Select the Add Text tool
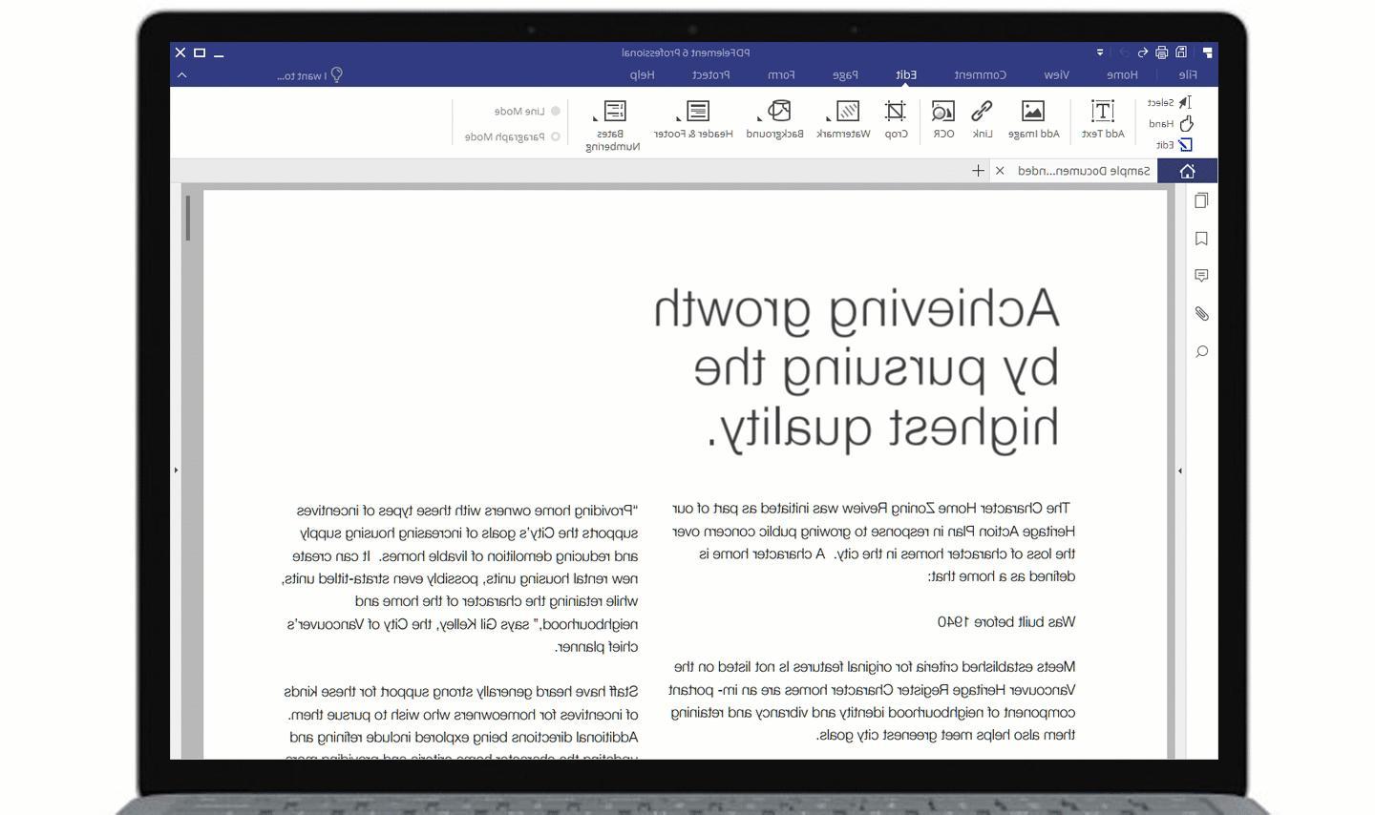The image size is (1375, 815). [1103, 120]
